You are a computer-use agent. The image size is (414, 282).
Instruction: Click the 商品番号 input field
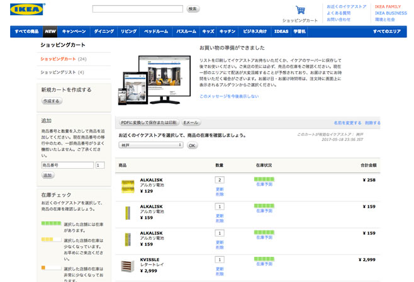[67, 165]
